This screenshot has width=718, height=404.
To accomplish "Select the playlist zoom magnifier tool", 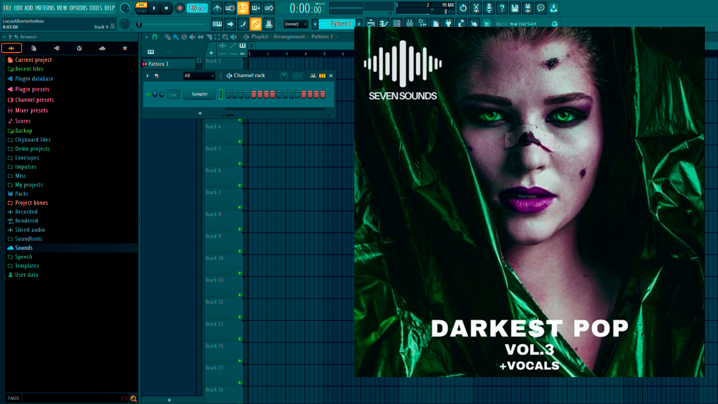I will (225, 37).
